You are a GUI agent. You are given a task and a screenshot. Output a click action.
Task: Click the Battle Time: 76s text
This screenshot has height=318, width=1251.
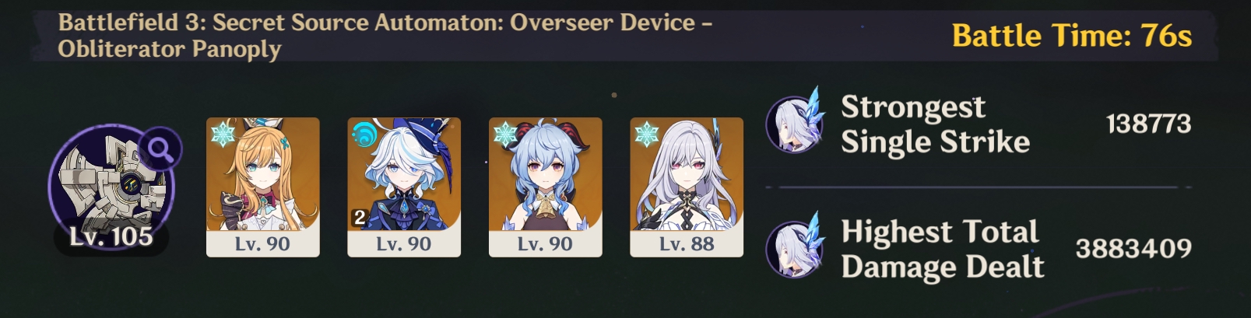(1072, 36)
